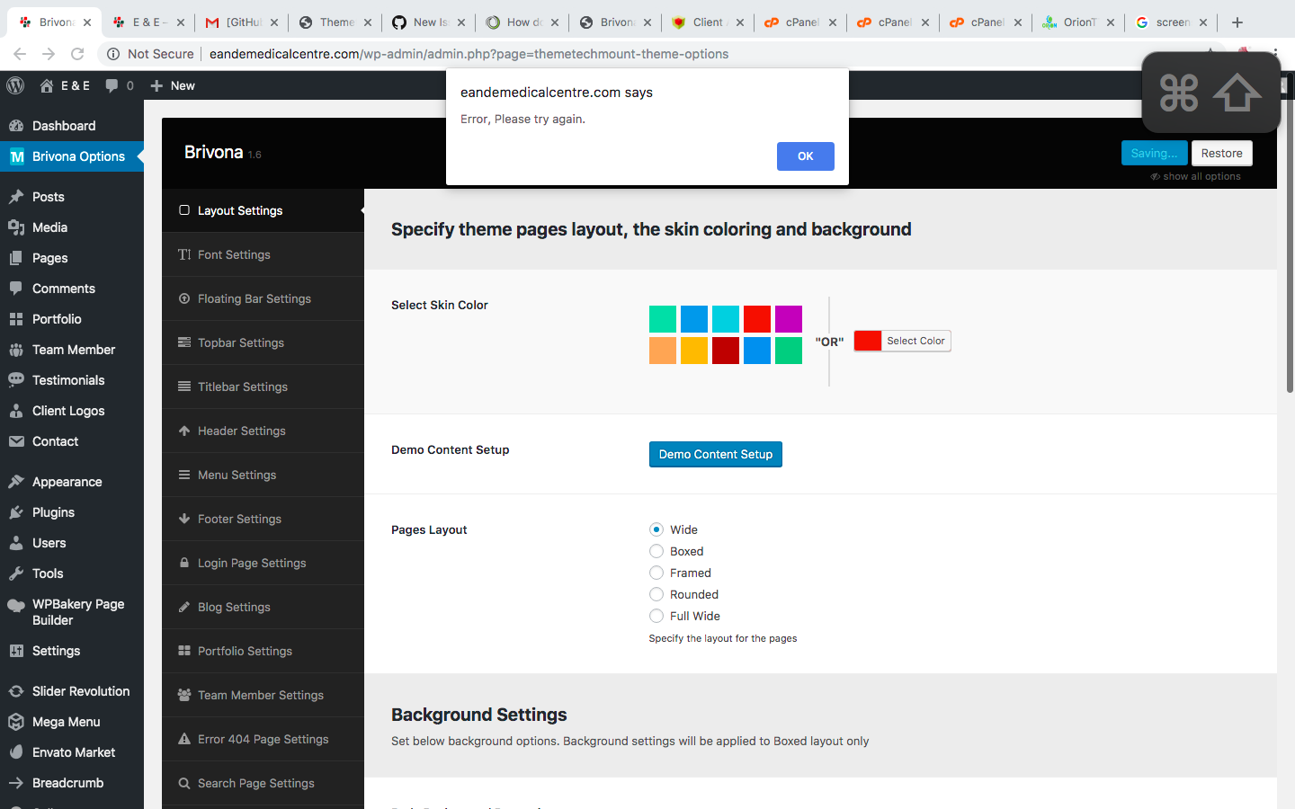Open the comments bubble in admin bar
Viewport: 1295px width, 809px height.
112,85
